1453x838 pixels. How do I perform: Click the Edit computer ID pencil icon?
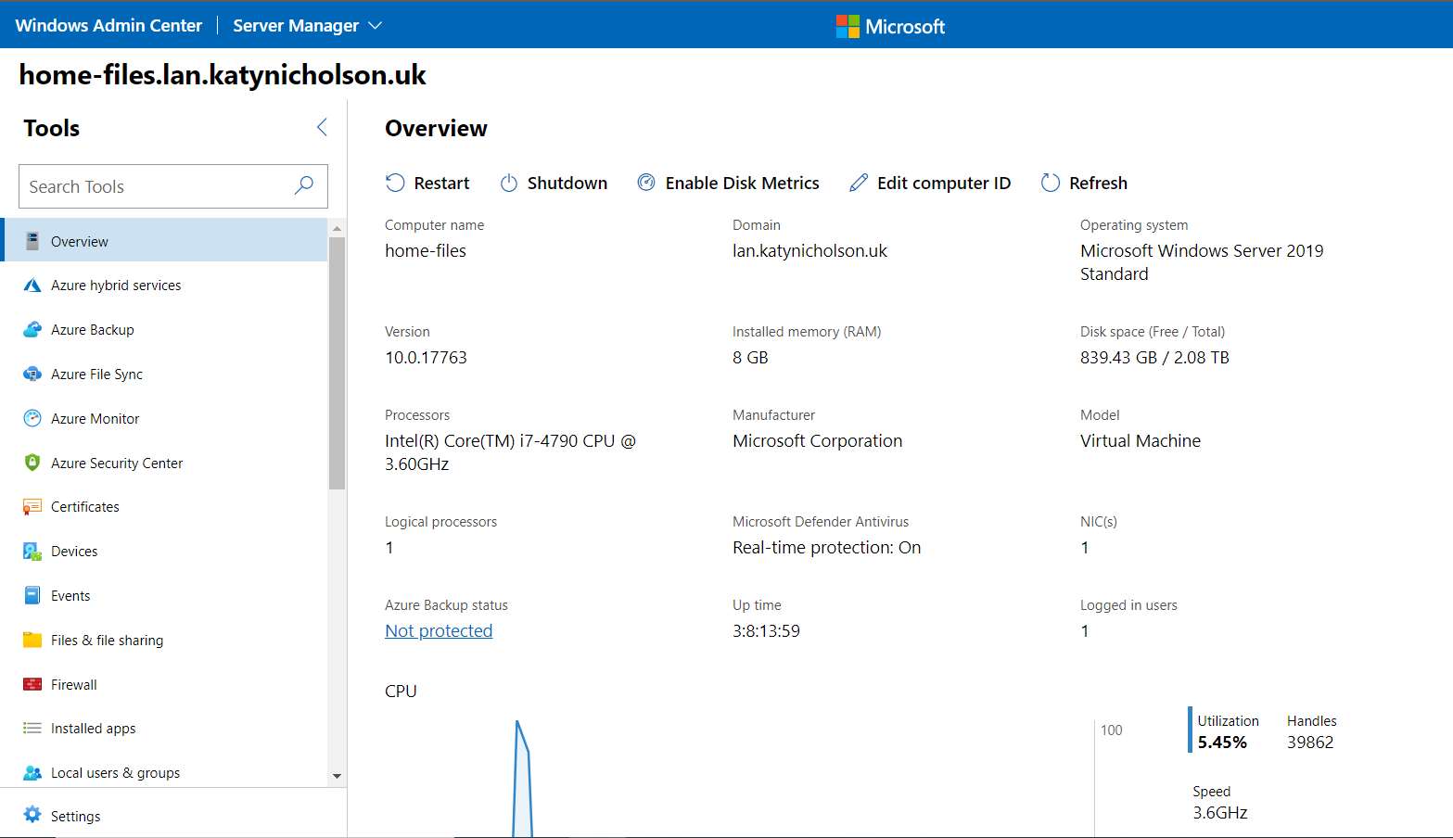[859, 183]
